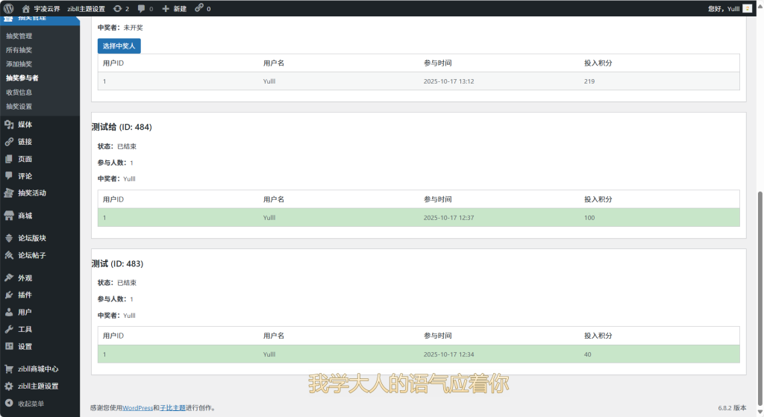The image size is (764, 417).
Task: Open 媒体 media library in sidebar
Action: [x=25, y=125]
